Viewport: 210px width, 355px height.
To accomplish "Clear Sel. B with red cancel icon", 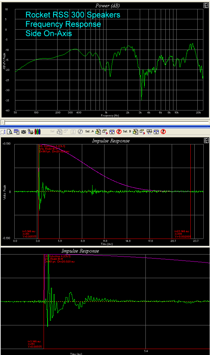I will click(x=163, y=131).
